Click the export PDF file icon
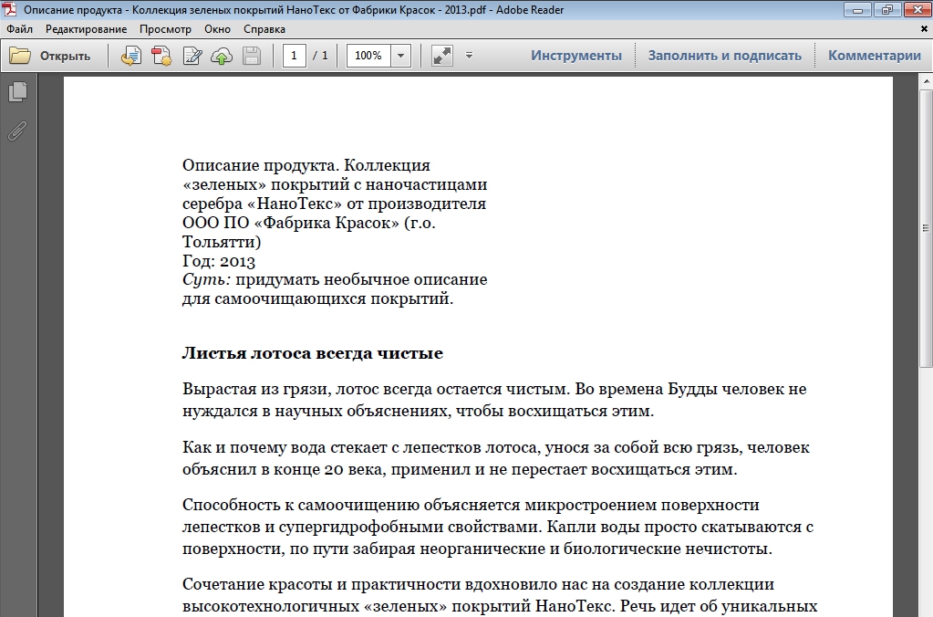The width and height of the screenshot is (933, 617). tap(131, 56)
